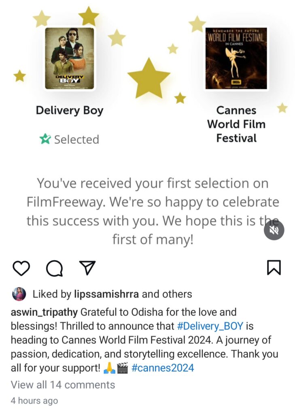Tap the green Selected star badge
The width and height of the screenshot is (295, 415).
[45, 139]
